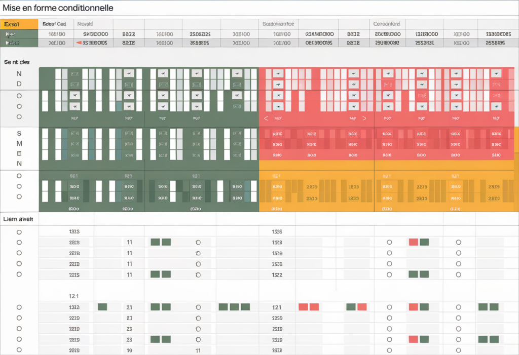Select the radio button next to row 1322

[19, 307]
